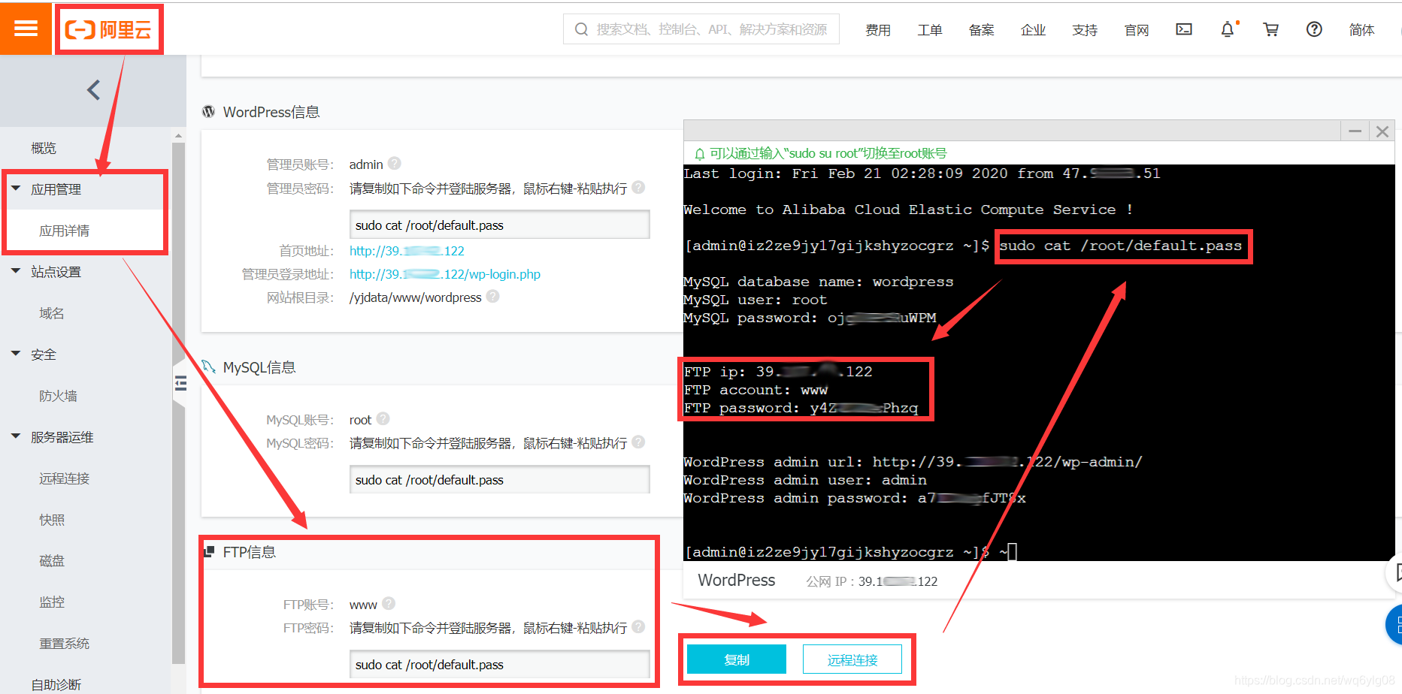The width and height of the screenshot is (1402, 694).
Task: Open the WordPress homepage address link
Action: pos(407,251)
